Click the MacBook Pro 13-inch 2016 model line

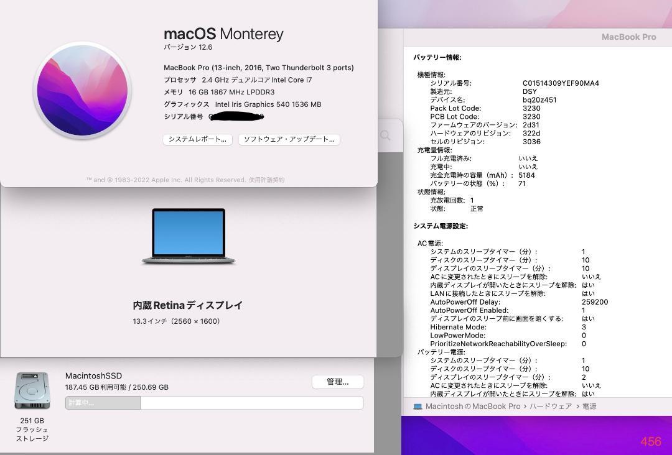point(259,68)
